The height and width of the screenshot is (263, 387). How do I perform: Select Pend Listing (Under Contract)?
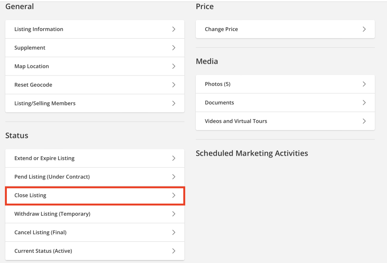point(95,176)
